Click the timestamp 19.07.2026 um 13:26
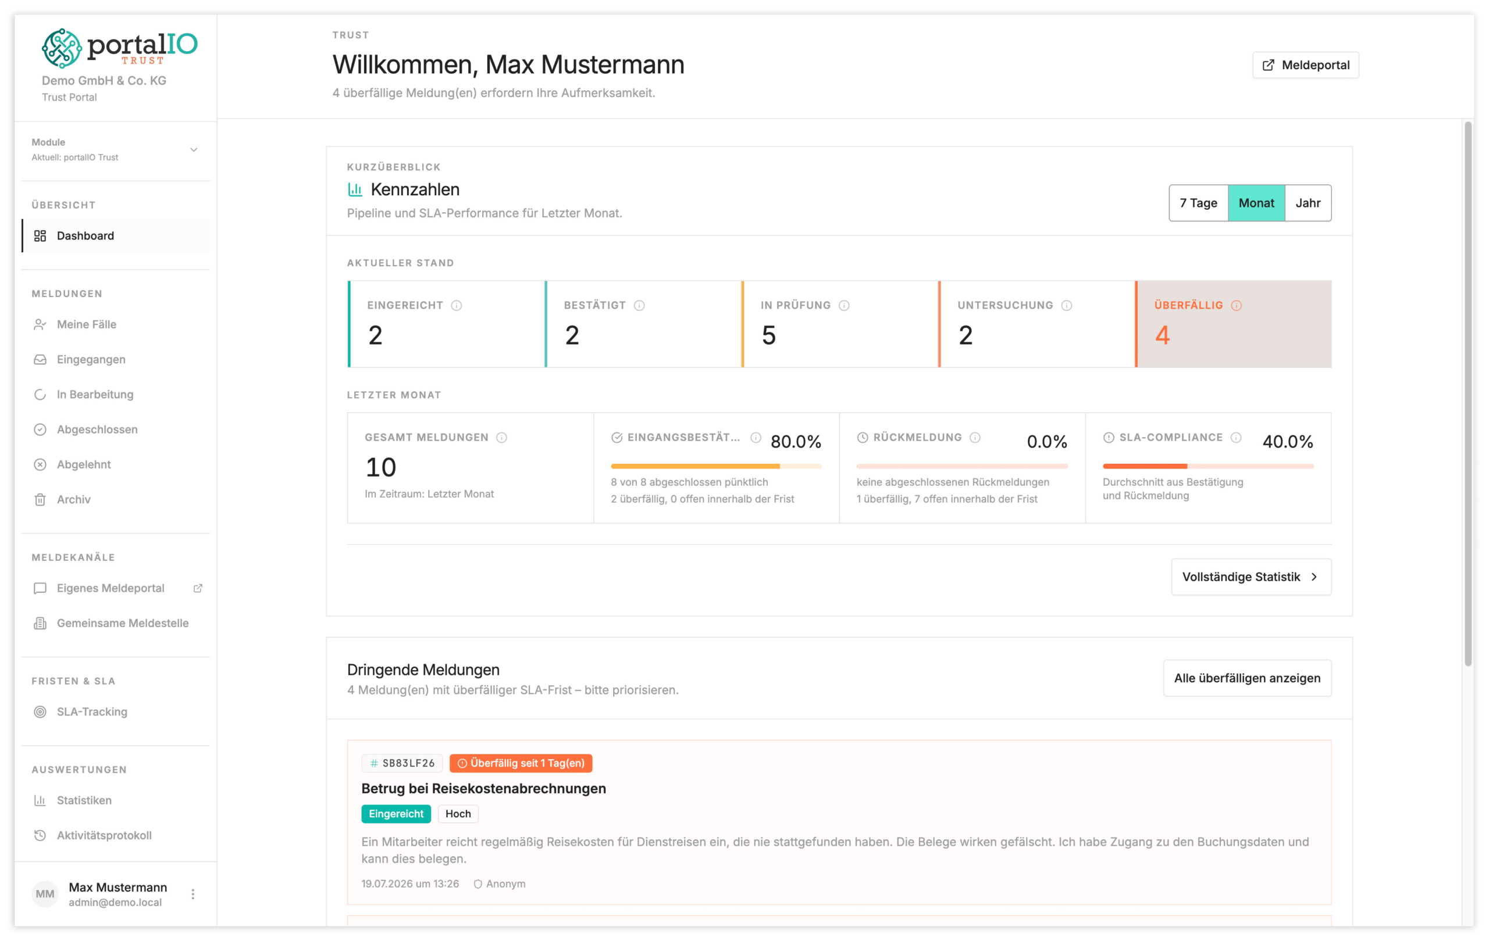1489x941 pixels. coord(410,884)
